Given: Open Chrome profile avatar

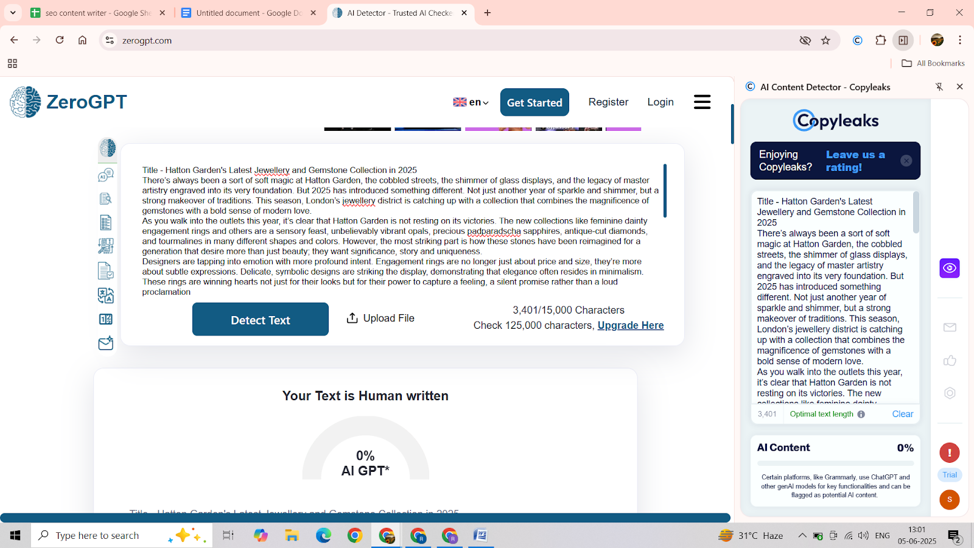Looking at the screenshot, I should 937,41.
